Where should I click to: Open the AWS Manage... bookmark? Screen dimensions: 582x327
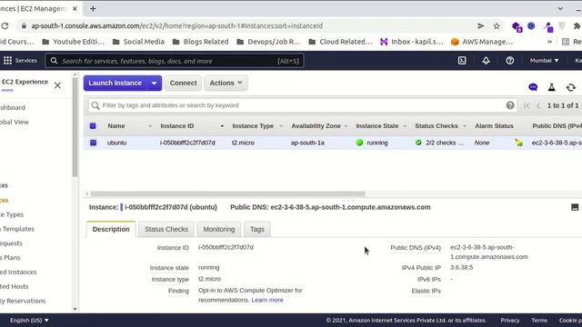(482, 42)
